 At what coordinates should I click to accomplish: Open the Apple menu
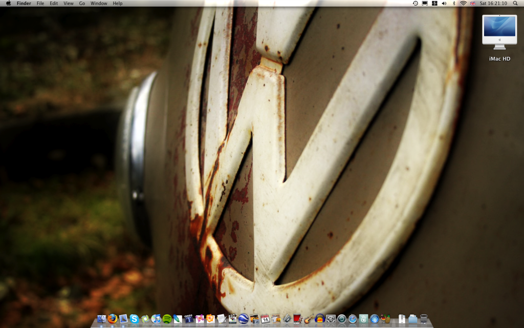[8, 4]
